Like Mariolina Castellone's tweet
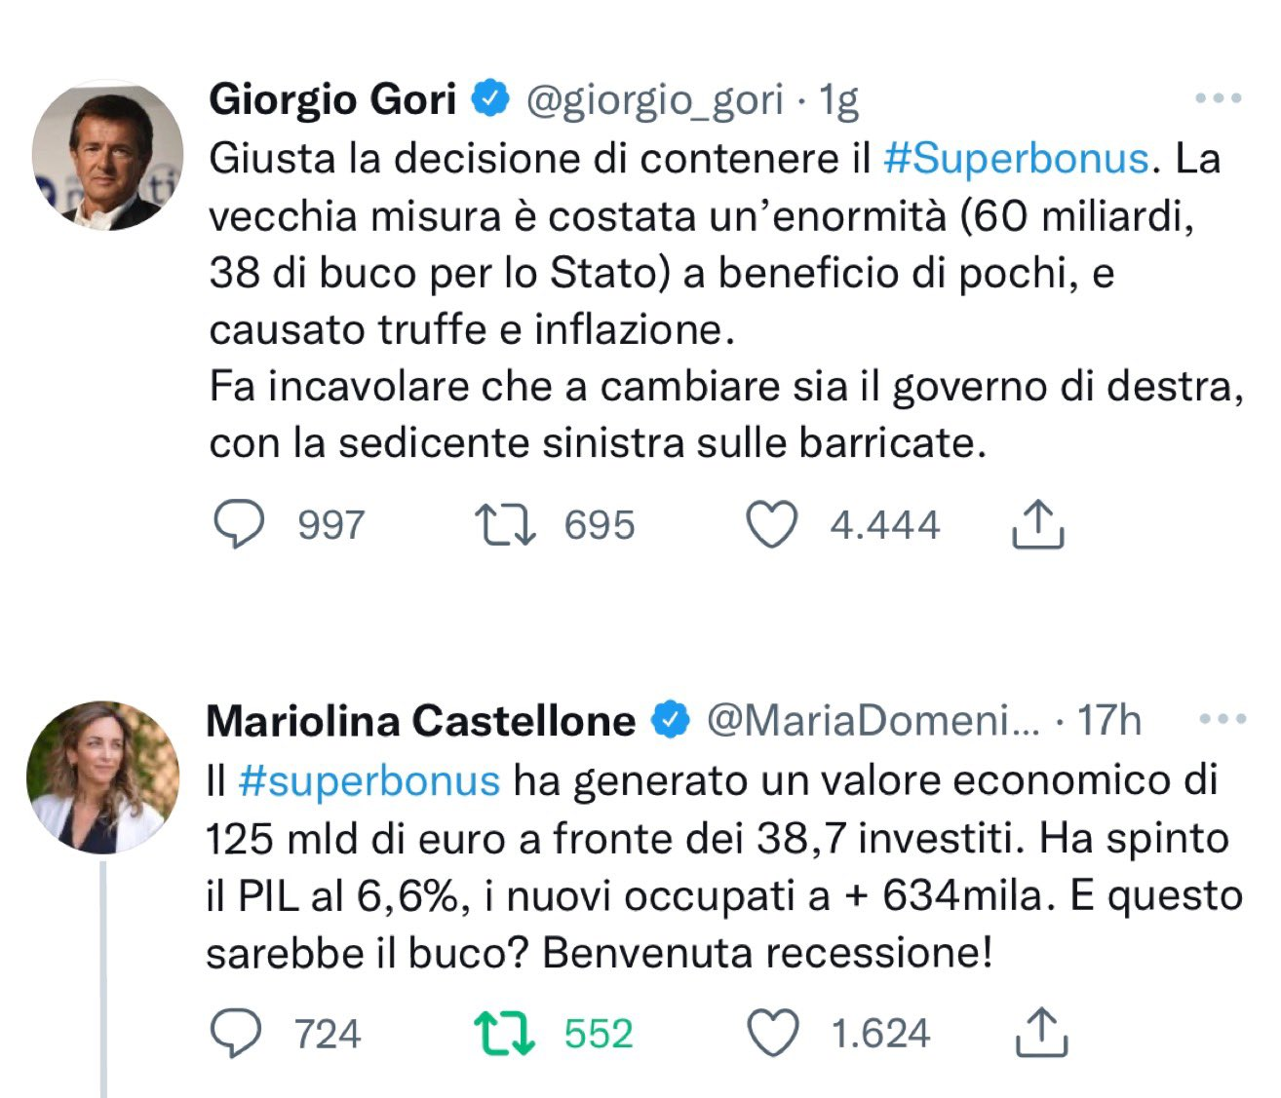This screenshot has width=1281, height=1098. click(772, 1033)
